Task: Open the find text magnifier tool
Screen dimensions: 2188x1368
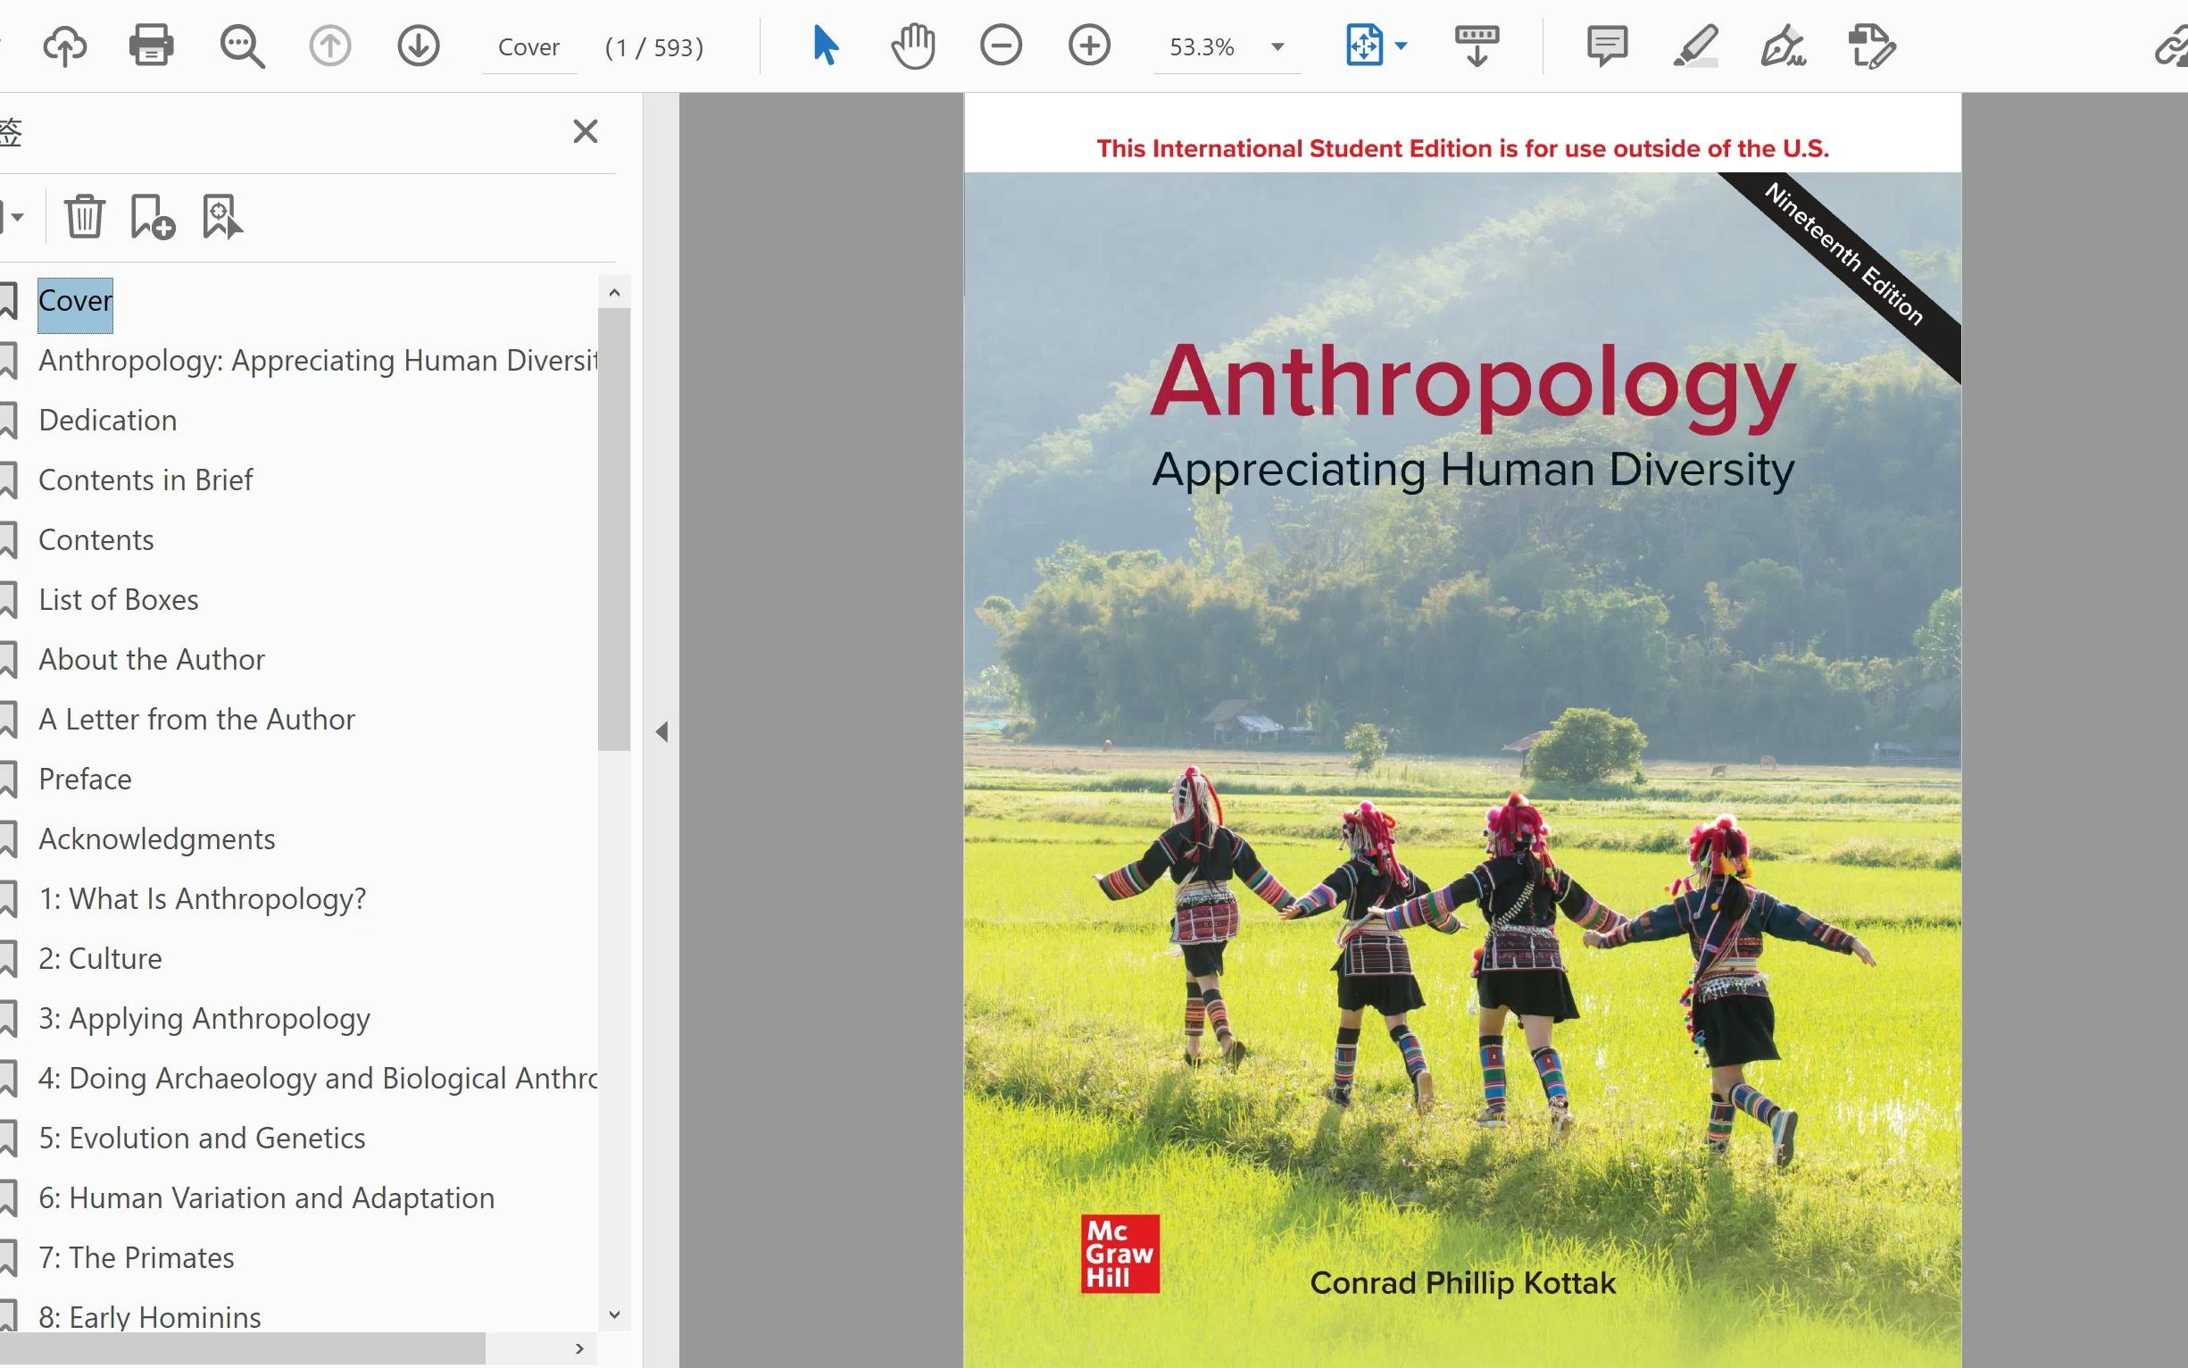Action: pyautogui.click(x=242, y=46)
